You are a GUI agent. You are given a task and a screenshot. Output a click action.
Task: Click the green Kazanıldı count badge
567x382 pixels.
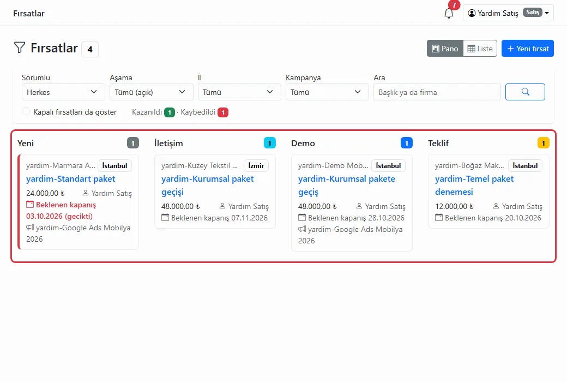click(170, 112)
